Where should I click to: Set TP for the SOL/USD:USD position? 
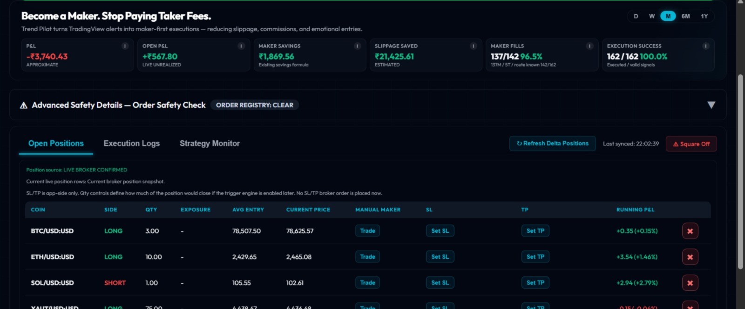pyautogui.click(x=535, y=283)
